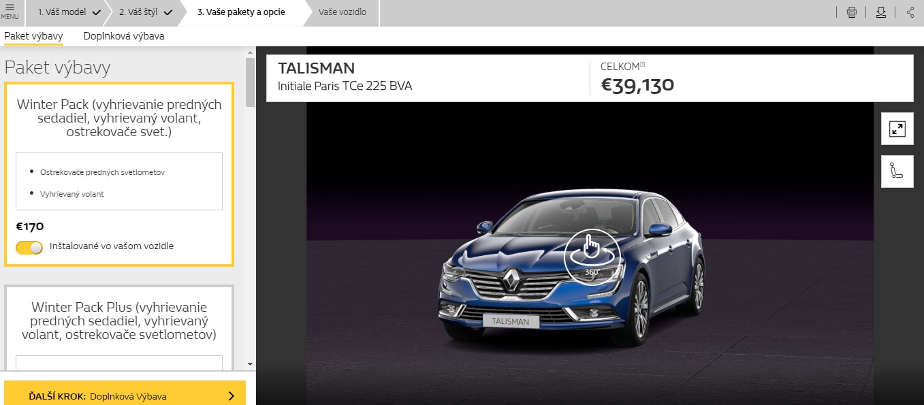Select step 3. Vaše pakety a opcie
The height and width of the screenshot is (405, 924).
point(242,12)
